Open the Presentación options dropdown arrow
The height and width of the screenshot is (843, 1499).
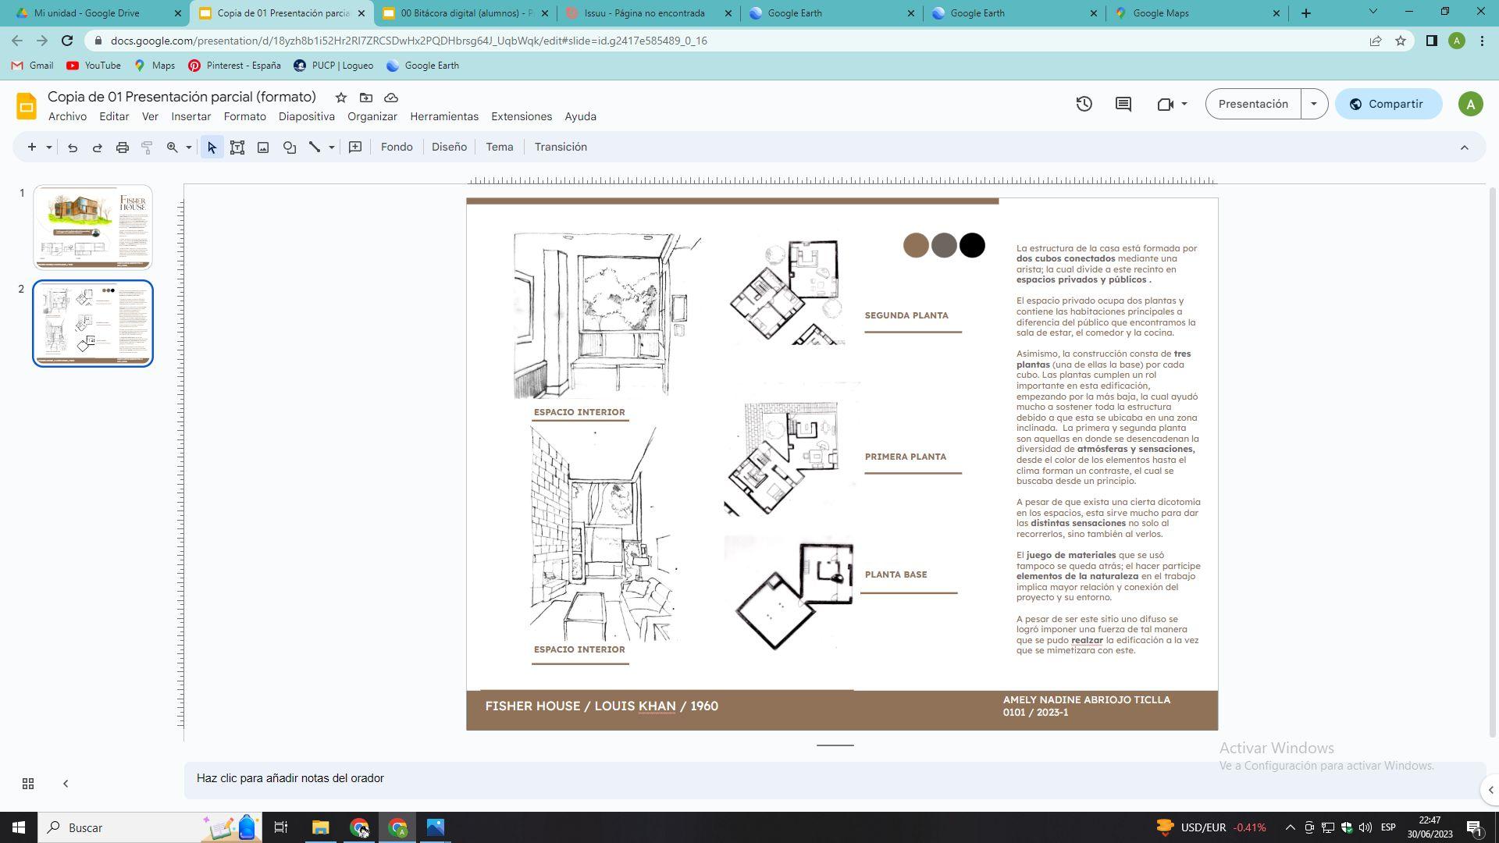[x=1314, y=104]
